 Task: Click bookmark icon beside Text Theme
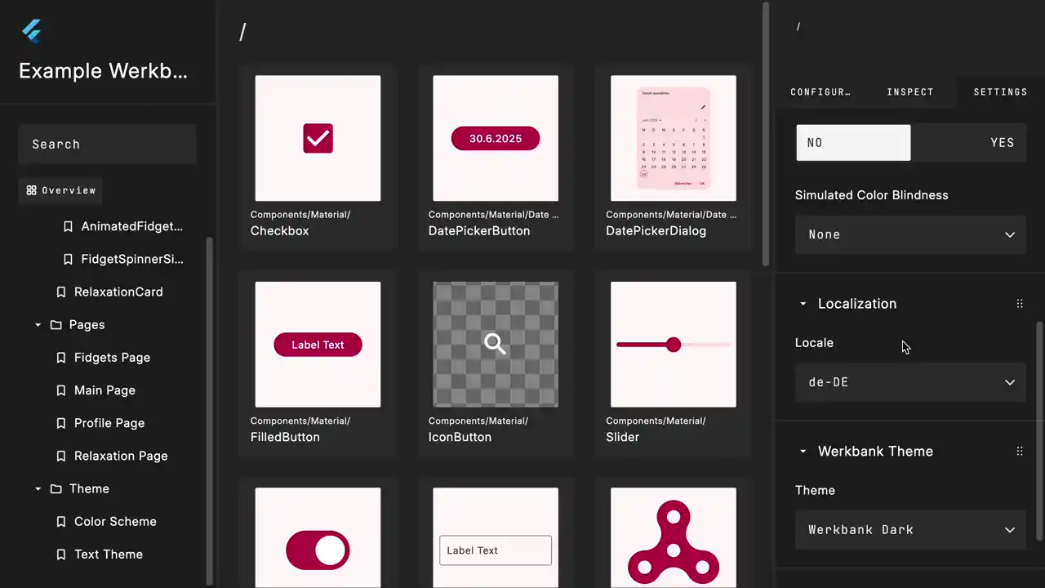[61, 554]
